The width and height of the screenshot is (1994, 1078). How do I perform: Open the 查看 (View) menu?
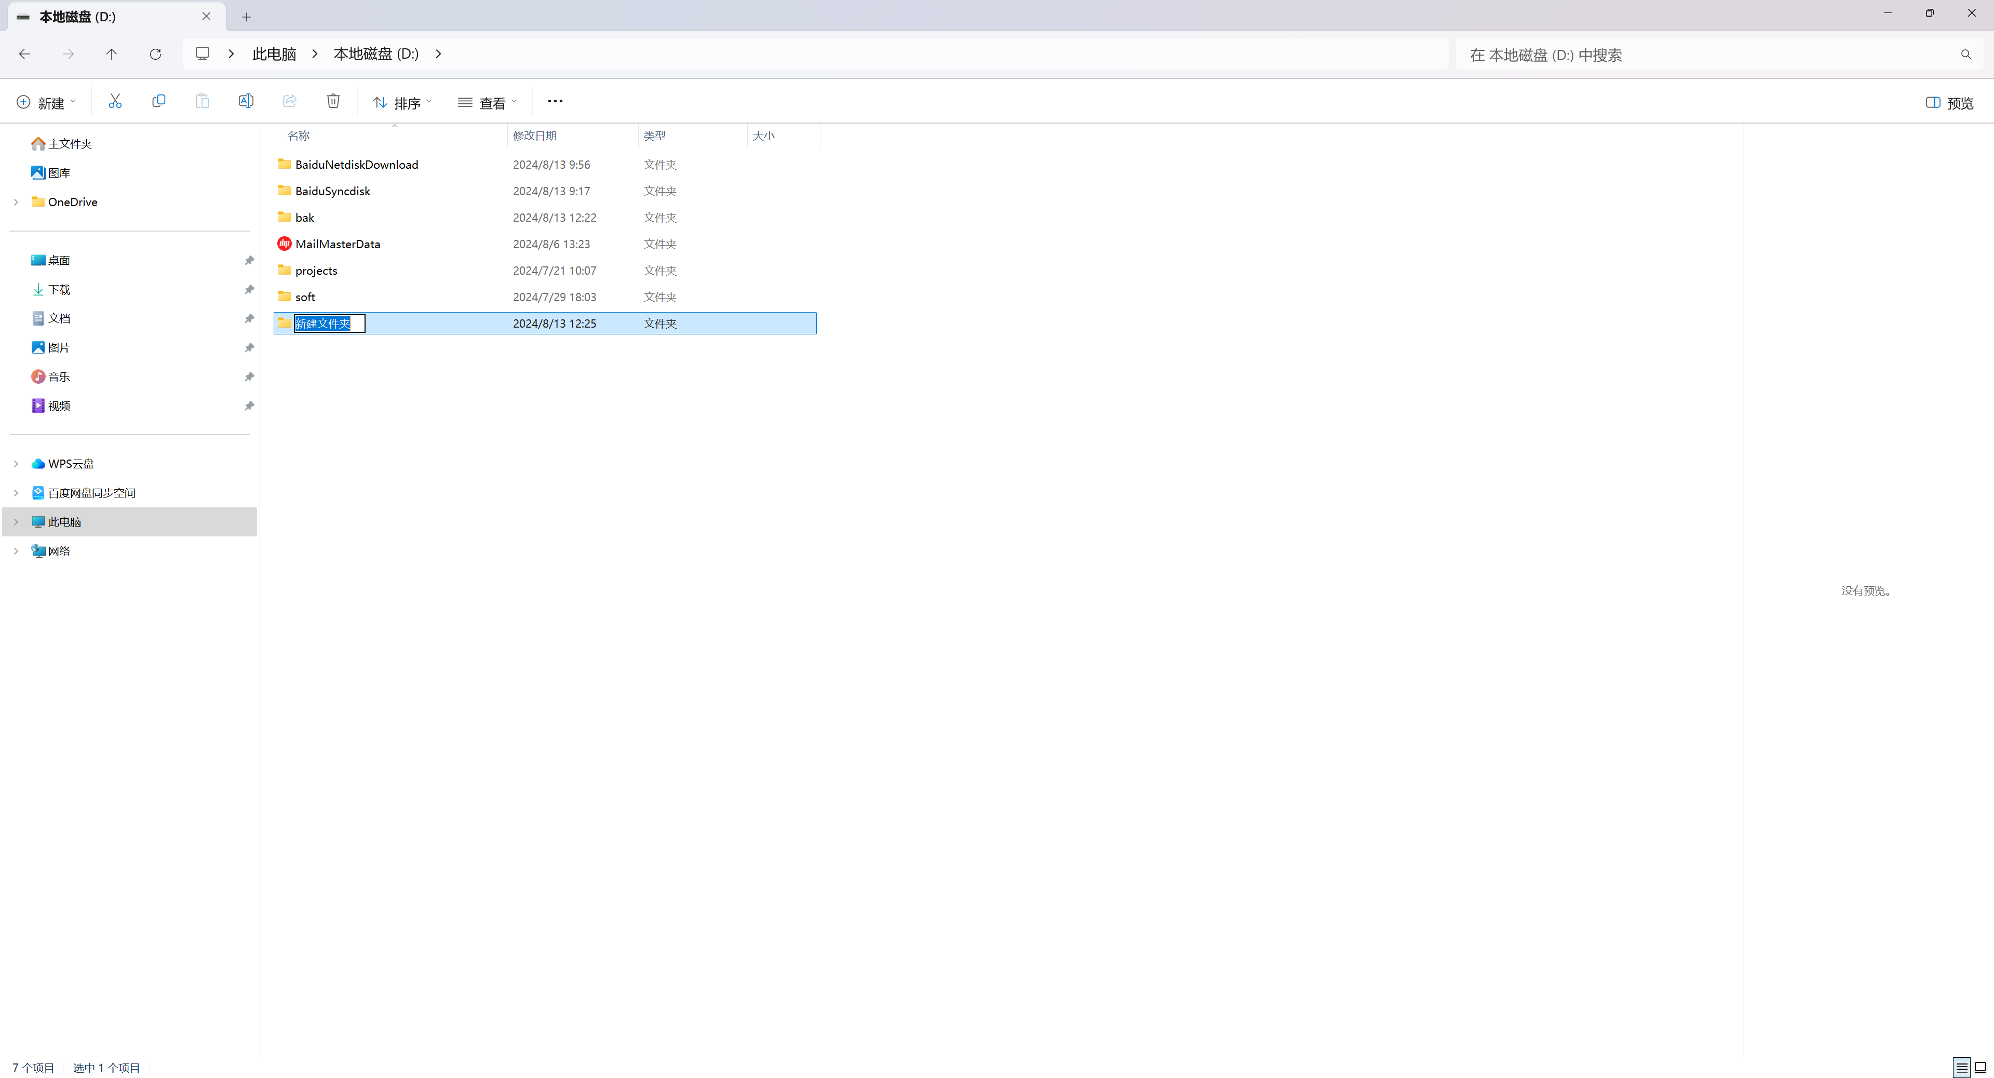click(487, 103)
